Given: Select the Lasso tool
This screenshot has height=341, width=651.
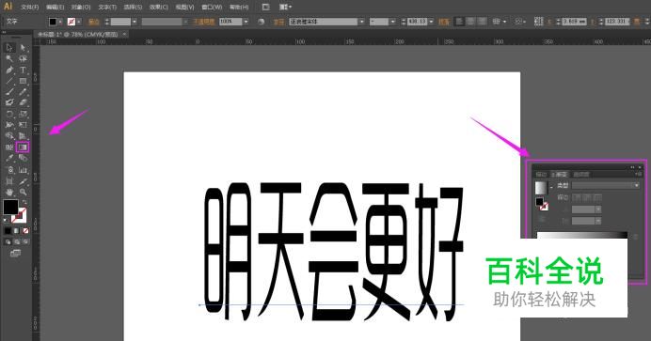Looking at the screenshot, I should click(23, 59).
